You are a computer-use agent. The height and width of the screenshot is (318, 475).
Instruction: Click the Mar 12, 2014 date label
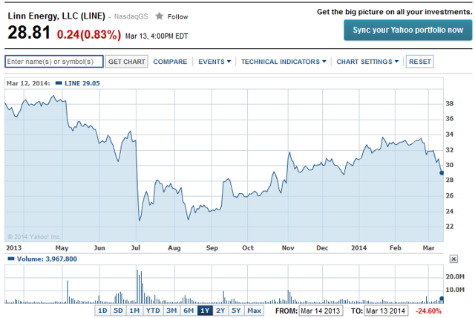[28, 83]
